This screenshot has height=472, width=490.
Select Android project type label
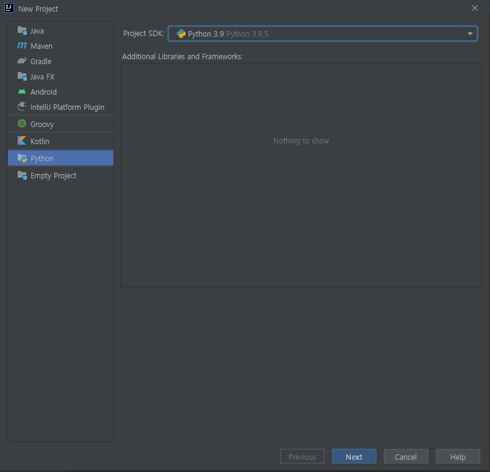pyautogui.click(x=43, y=92)
